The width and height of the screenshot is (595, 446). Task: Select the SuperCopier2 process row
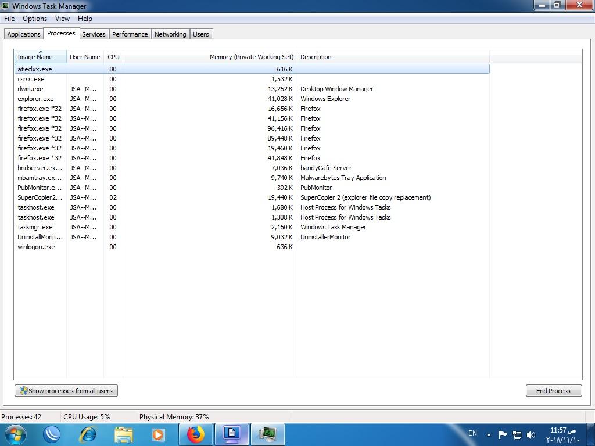(40, 197)
